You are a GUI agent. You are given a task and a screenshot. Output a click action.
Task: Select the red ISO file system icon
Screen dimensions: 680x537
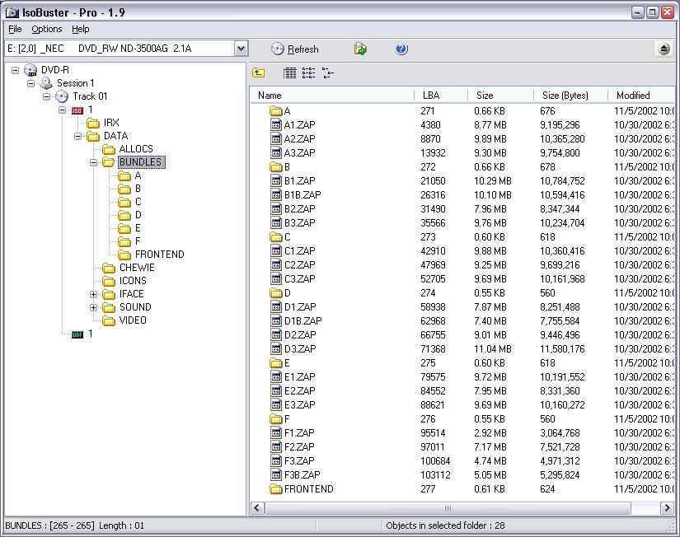pos(77,110)
